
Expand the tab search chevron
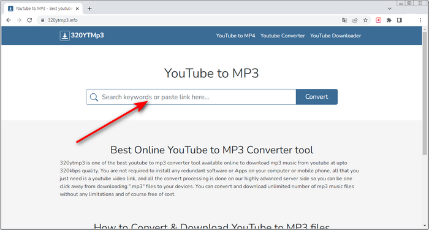tap(390, 9)
